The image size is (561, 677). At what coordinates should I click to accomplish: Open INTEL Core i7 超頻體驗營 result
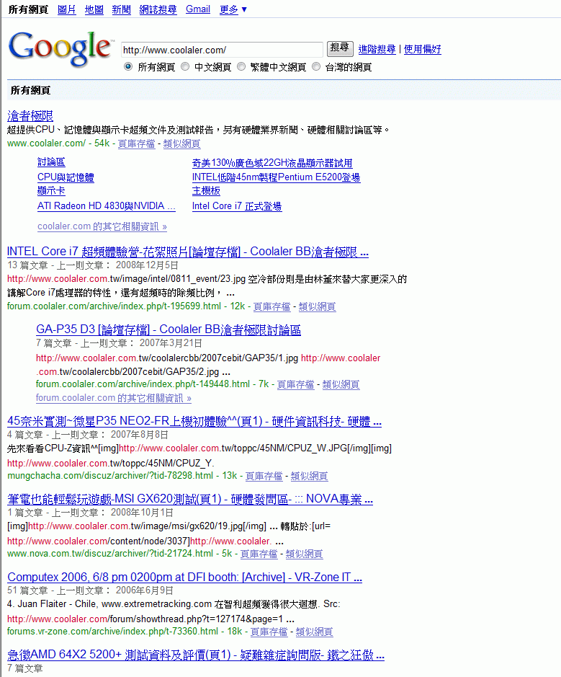[x=188, y=252]
